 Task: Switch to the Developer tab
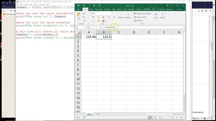131,9
